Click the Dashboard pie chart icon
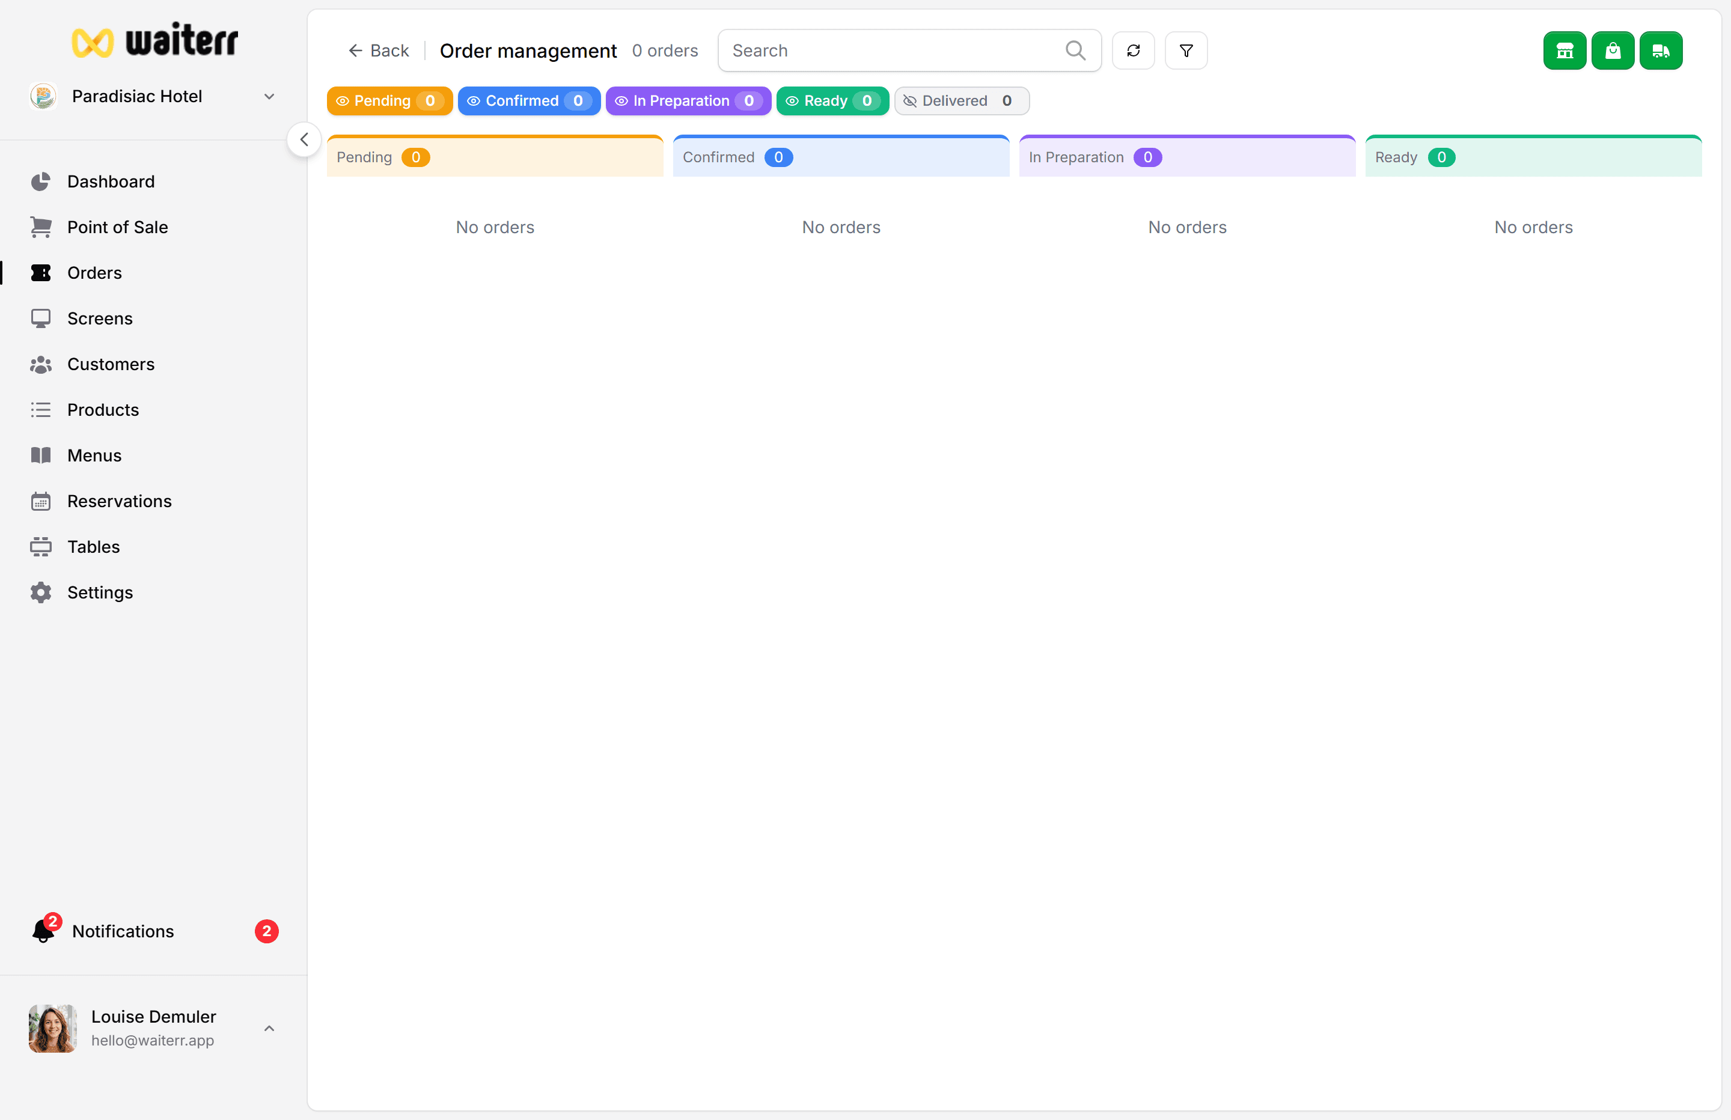Screen dimensions: 1731x1120 click(41, 181)
